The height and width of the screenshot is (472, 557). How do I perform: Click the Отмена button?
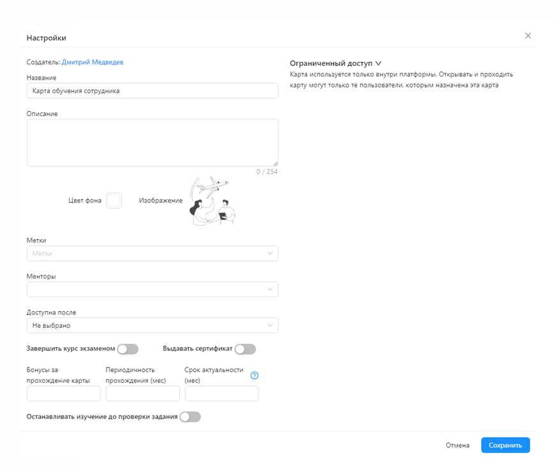(x=457, y=445)
